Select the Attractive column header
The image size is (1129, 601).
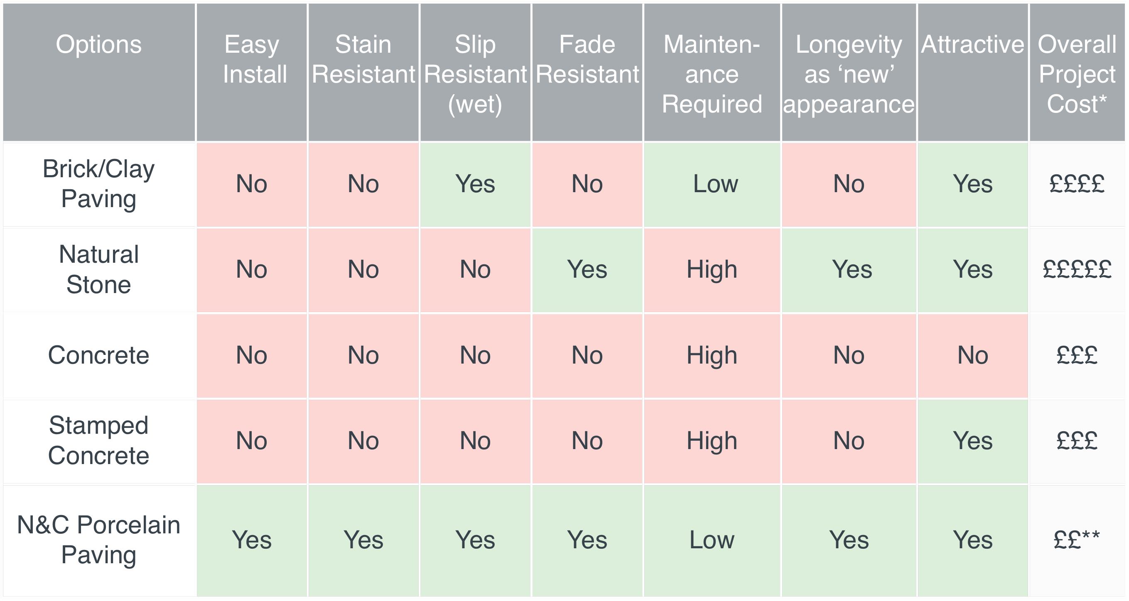[973, 72]
